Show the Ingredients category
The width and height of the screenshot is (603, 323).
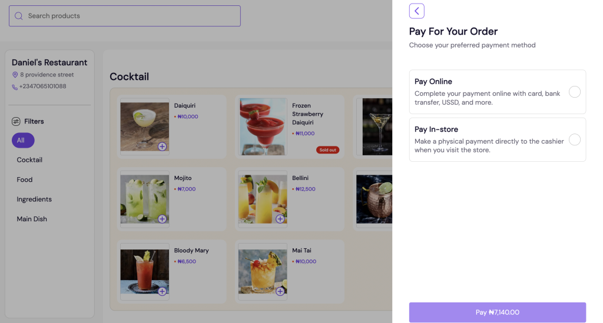[34, 199]
